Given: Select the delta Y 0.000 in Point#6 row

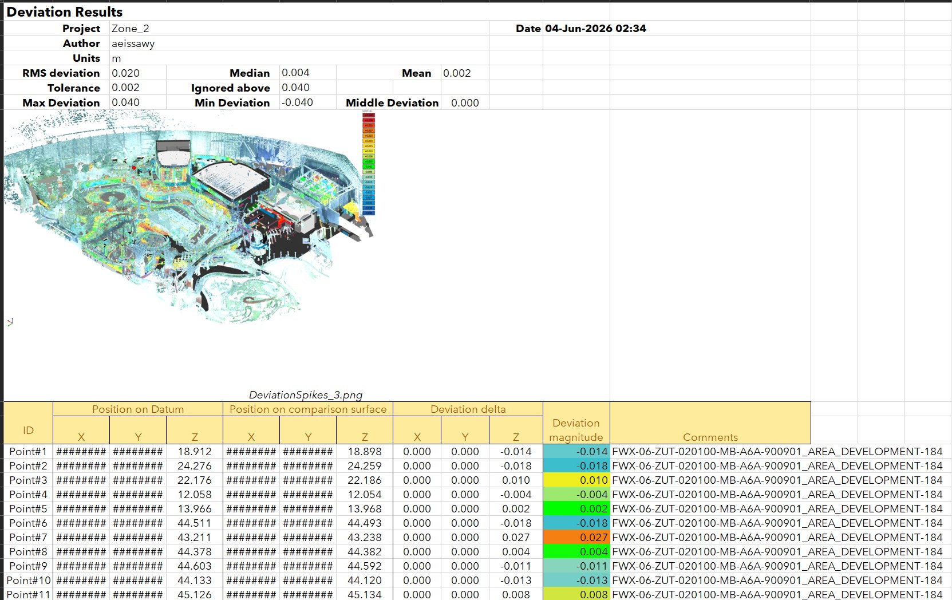Looking at the screenshot, I should click(465, 523).
